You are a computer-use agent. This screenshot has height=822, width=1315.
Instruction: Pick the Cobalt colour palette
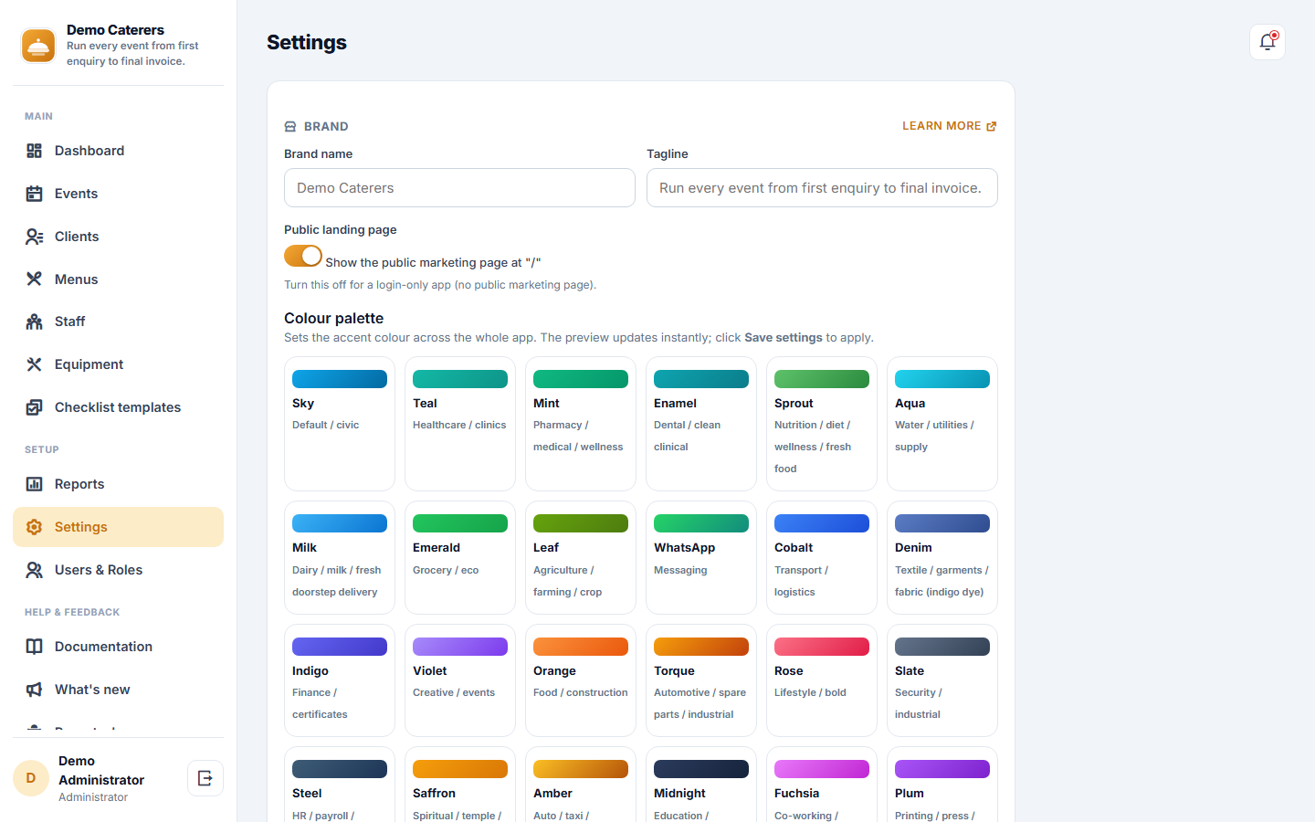point(822,557)
